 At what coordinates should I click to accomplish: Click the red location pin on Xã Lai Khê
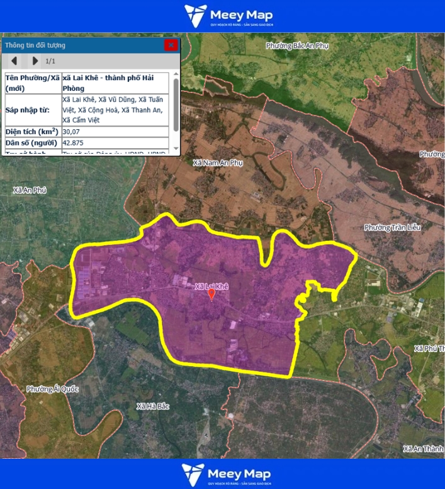click(x=211, y=294)
